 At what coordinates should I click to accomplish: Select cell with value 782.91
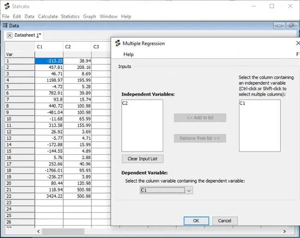[x=49, y=93]
